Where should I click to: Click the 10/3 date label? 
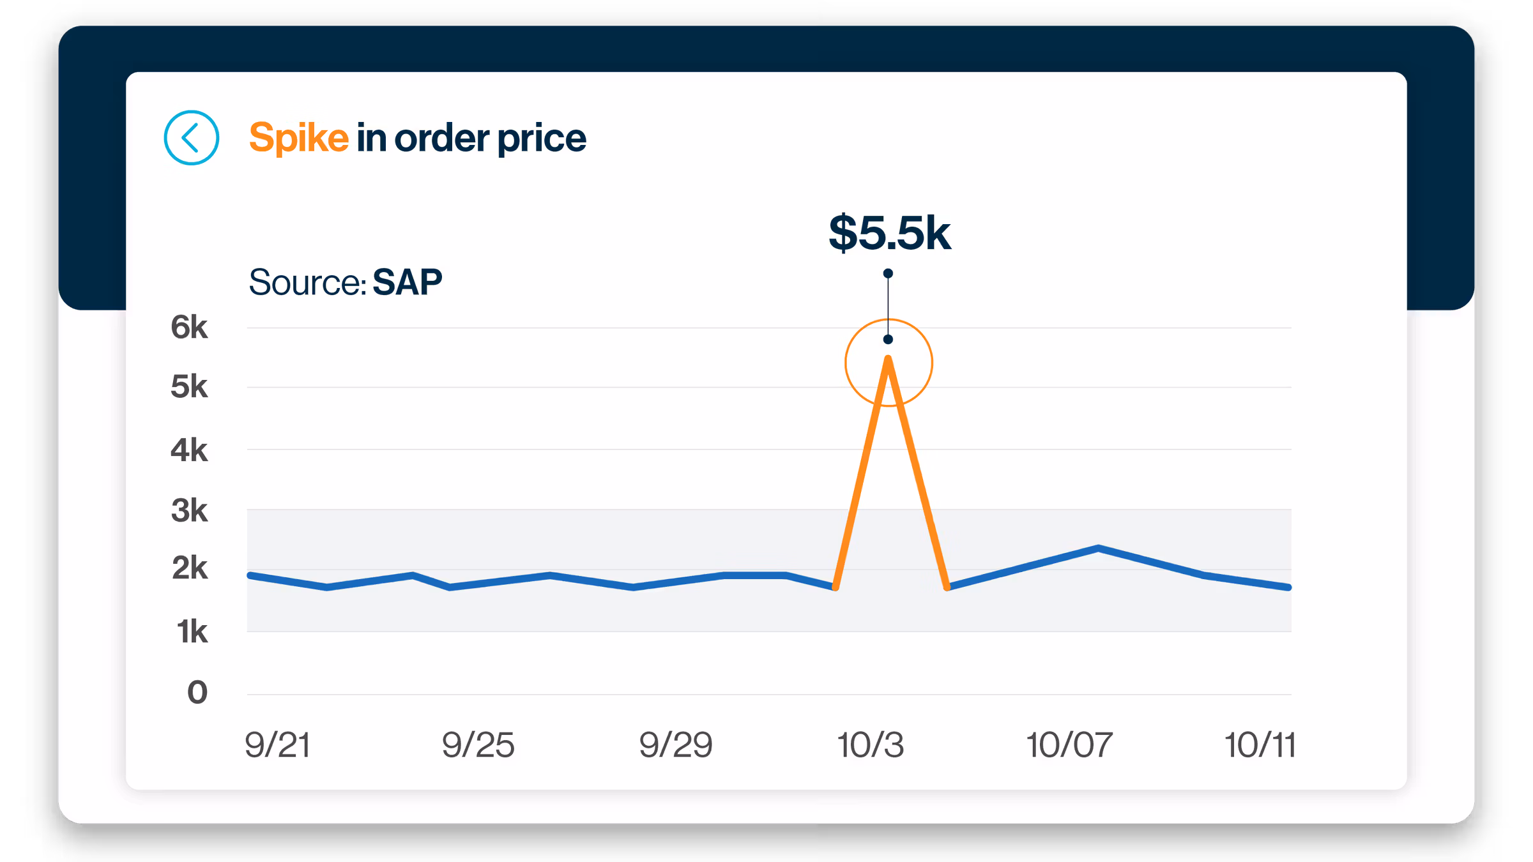pos(871,745)
